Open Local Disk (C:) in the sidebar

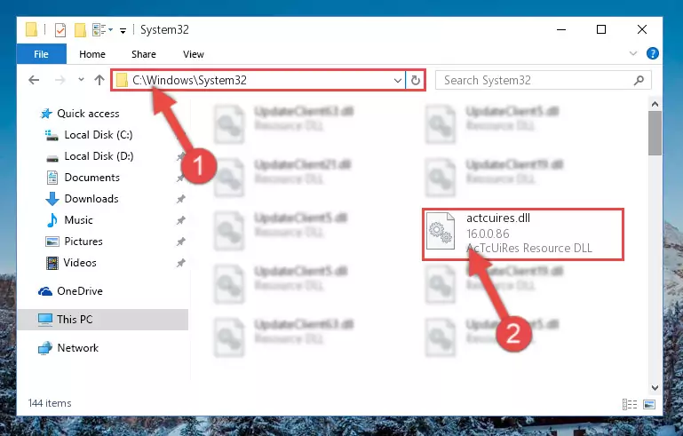click(99, 135)
